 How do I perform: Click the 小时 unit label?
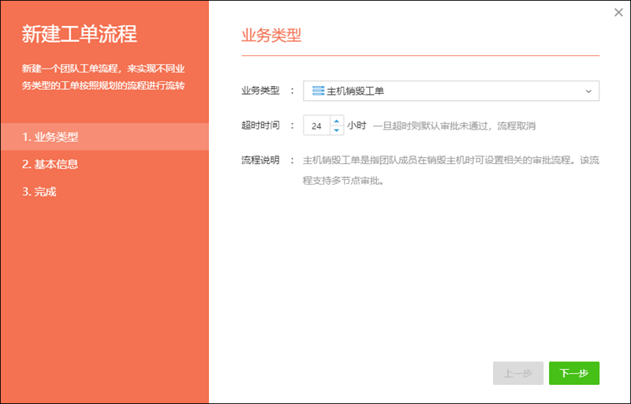coord(357,125)
